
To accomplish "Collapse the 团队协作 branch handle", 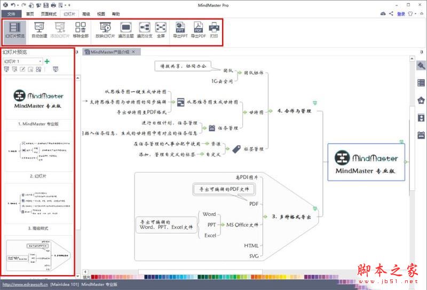I will tap(240, 72).
